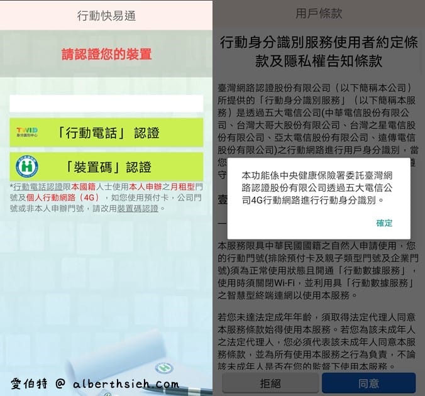The image size is (425, 396).
Task: Tap the NHI logo on device code button
Action: pyautogui.click(x=27, y=166)
